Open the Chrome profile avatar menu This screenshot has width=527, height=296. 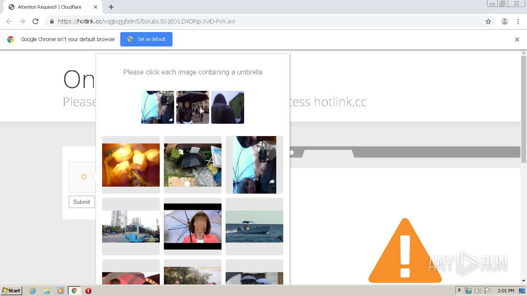pos(505,21)
